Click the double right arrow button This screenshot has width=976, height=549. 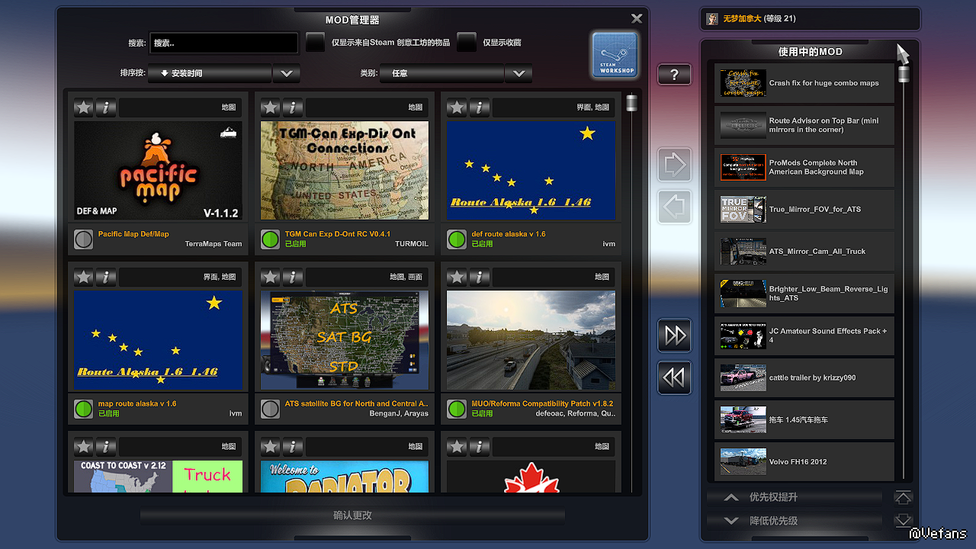point(675,335)
